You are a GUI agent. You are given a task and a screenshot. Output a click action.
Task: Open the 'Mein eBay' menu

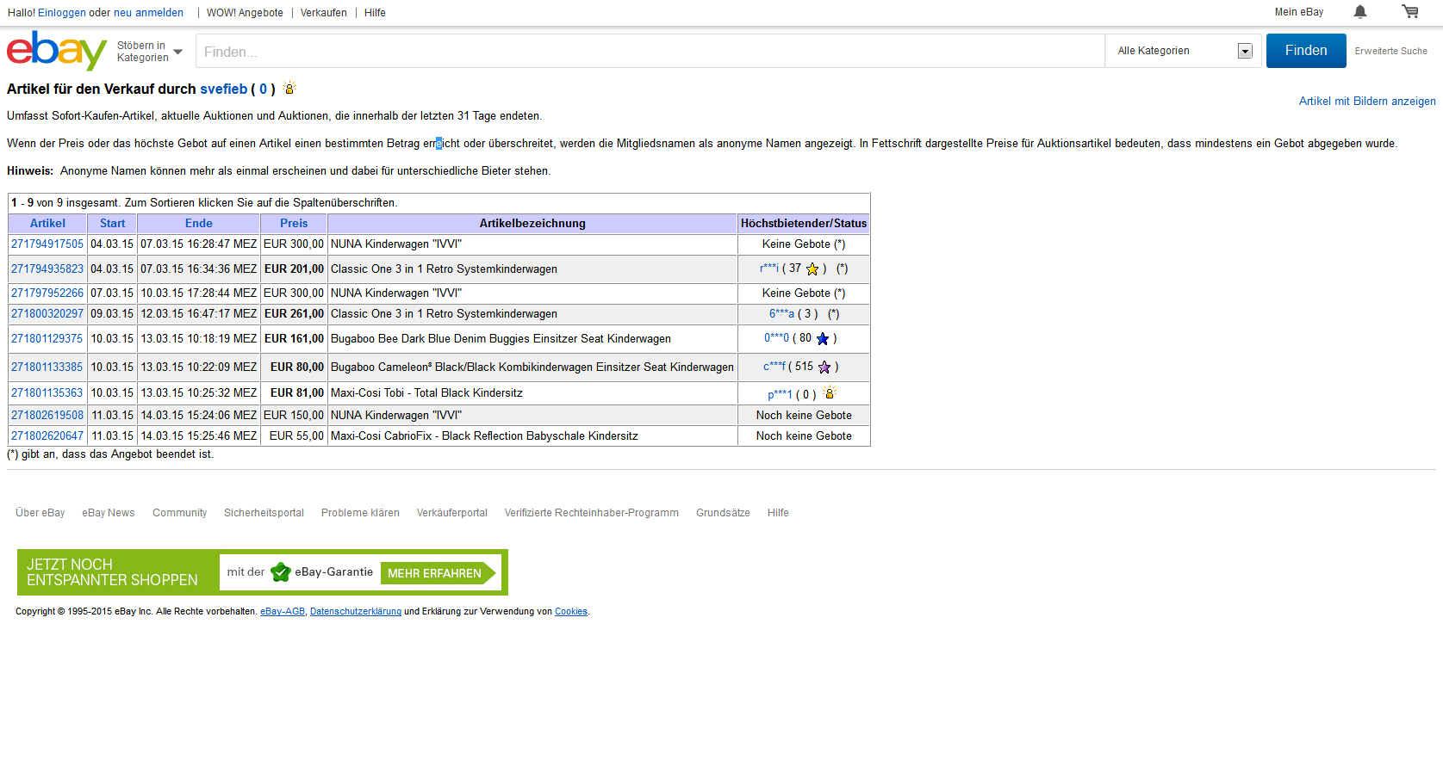[1299, 12]
